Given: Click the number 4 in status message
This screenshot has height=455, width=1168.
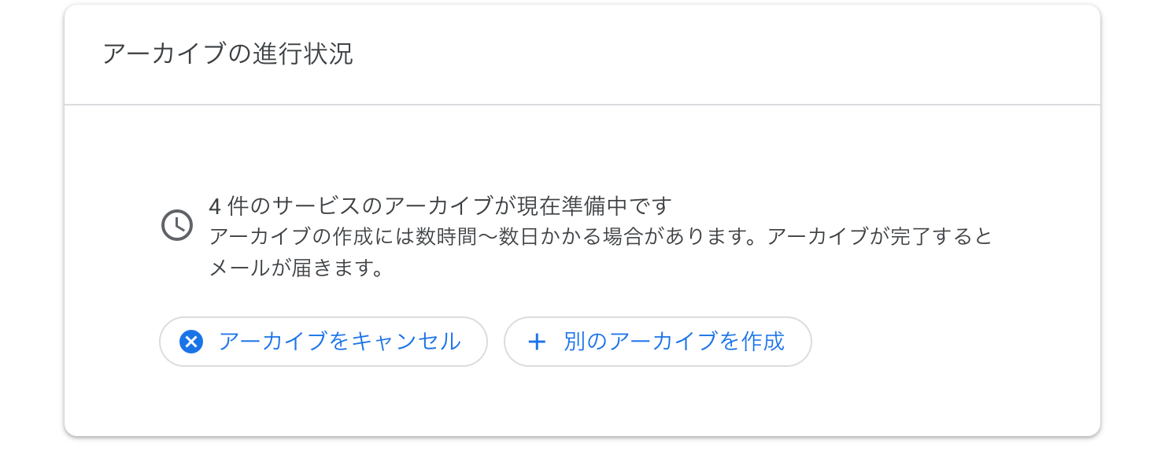Looking at the screenshot, I should [214, 207].
